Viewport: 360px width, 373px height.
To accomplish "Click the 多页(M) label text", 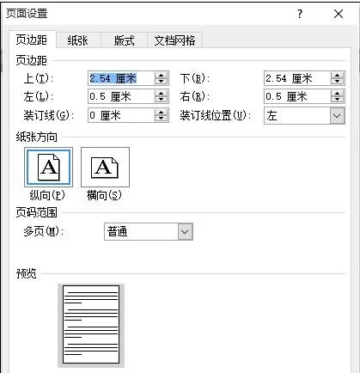I will click(x=44, y=231).
